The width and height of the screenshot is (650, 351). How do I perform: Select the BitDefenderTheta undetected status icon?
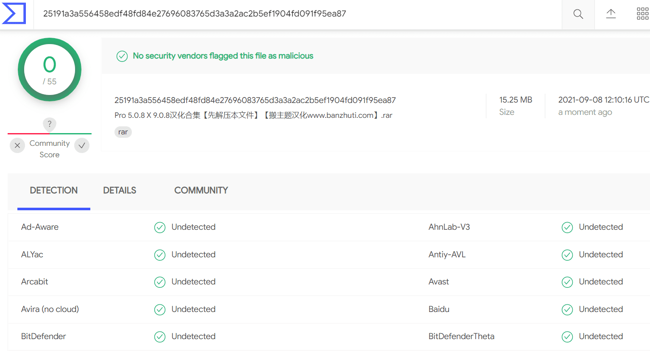(567, 337)
